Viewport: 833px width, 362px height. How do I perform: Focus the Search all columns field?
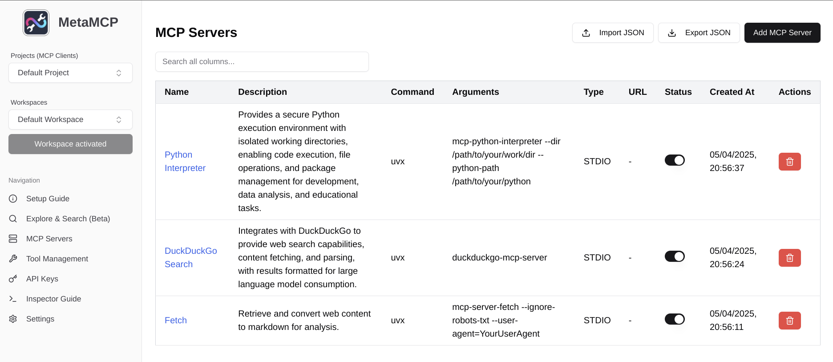click(x=262, y=62)
